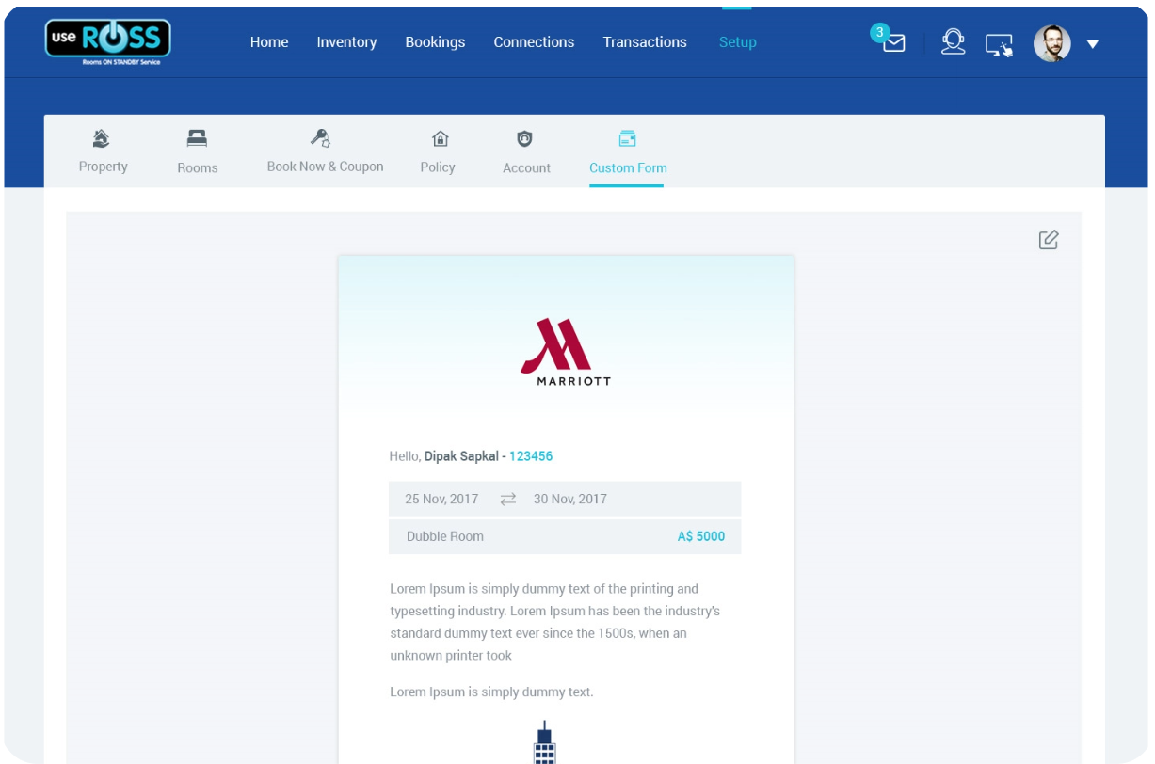The image size is (1155, 764).
Task: Go to the Home menu
Action: [x=269, y=42]
